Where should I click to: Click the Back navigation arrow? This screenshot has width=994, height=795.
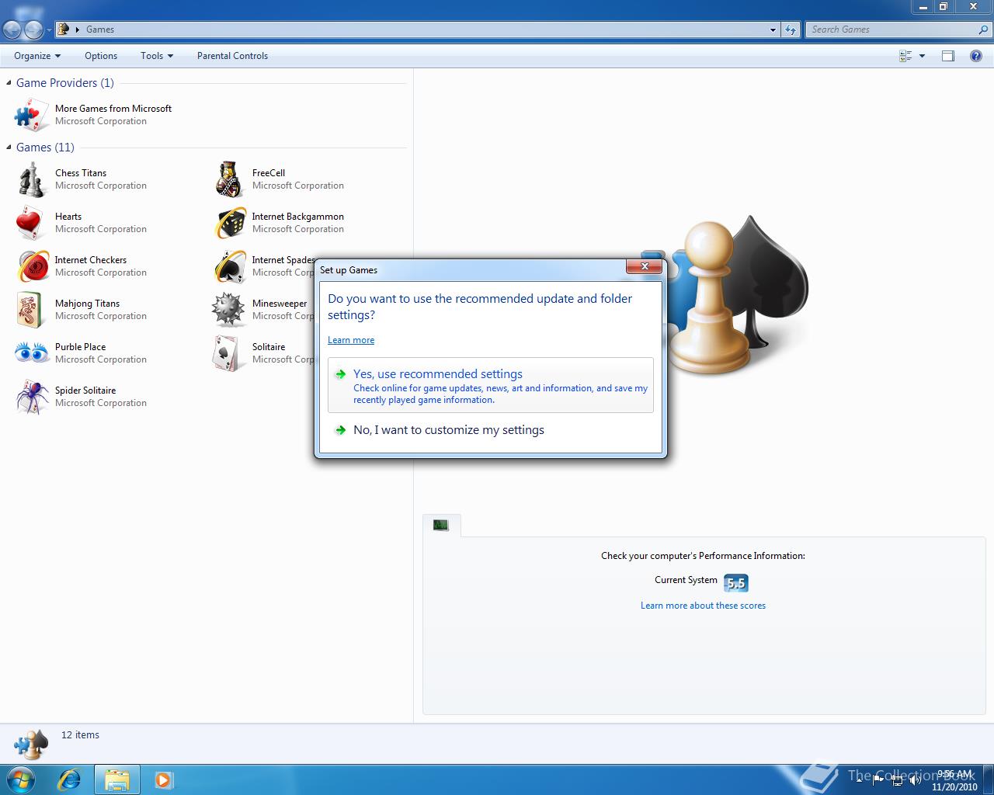[x=12, y=30]
